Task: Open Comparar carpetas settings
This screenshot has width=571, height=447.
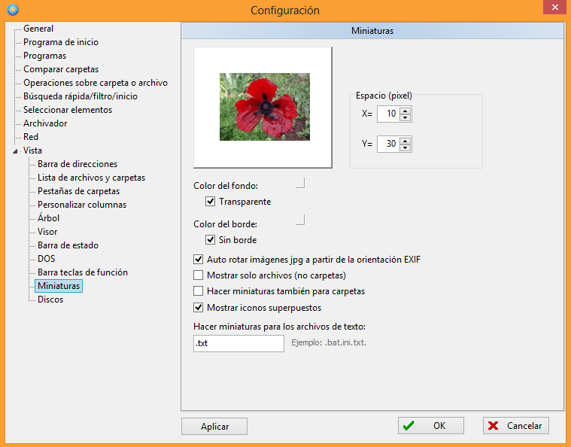Action: pyautogui.click(x=61, y=68)
